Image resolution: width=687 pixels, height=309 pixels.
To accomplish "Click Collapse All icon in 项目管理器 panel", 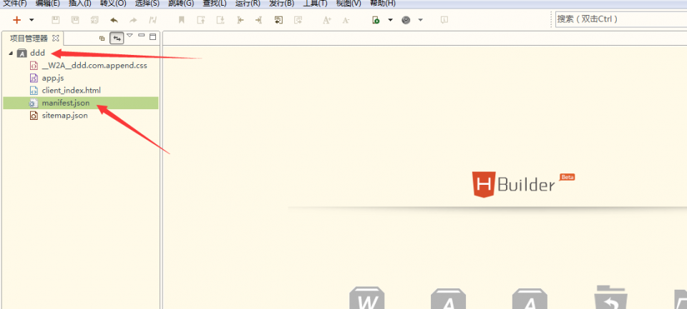I will (102, 39).
